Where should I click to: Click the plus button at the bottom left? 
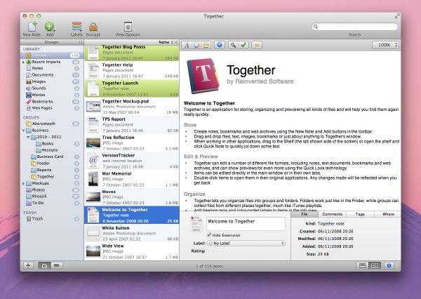28,266
